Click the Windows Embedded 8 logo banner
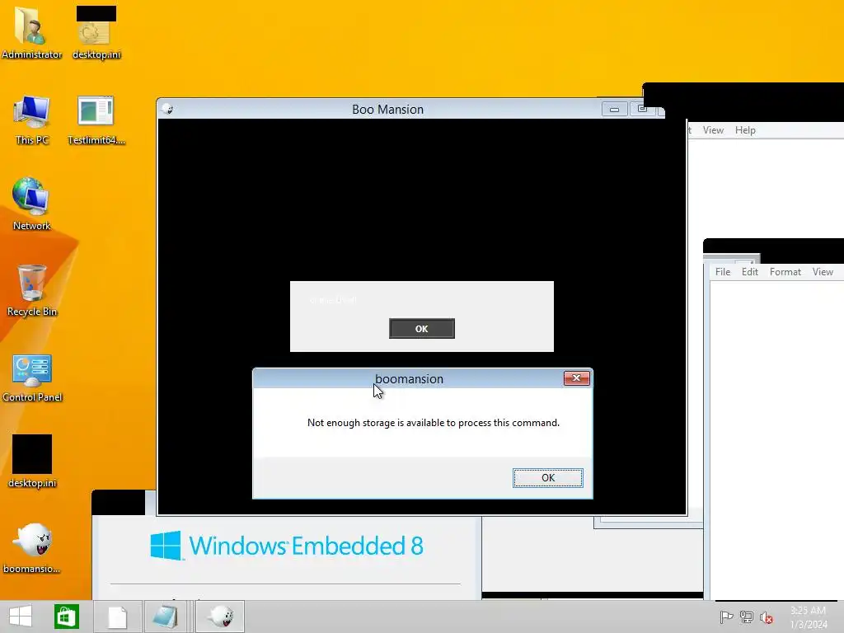844x633 pixels. pyautogui.click(x=287, y=546)
